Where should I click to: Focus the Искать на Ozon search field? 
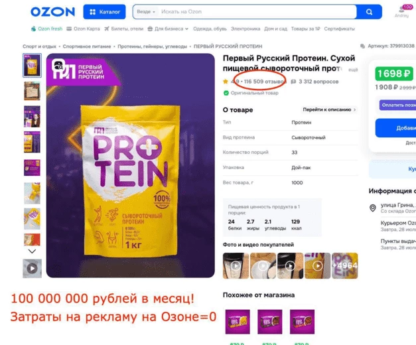pos(256,12)
